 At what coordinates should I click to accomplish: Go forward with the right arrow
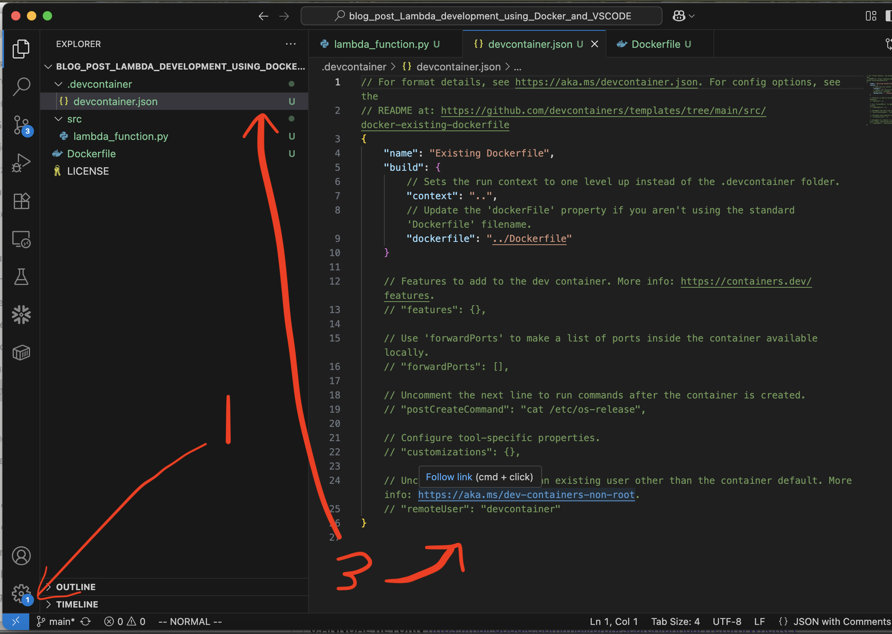[x=284, y=16]
